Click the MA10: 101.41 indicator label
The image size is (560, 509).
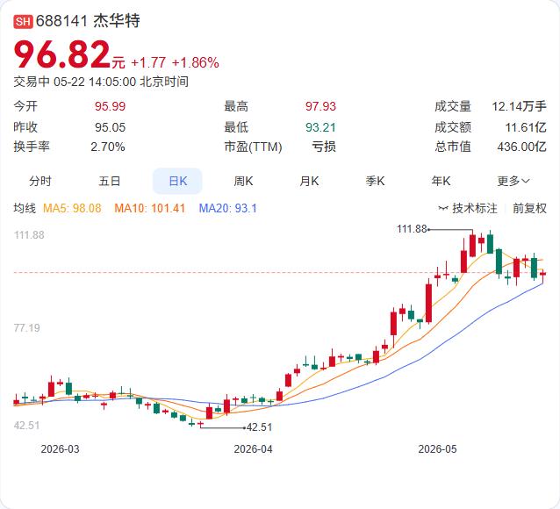pos(149,208)
